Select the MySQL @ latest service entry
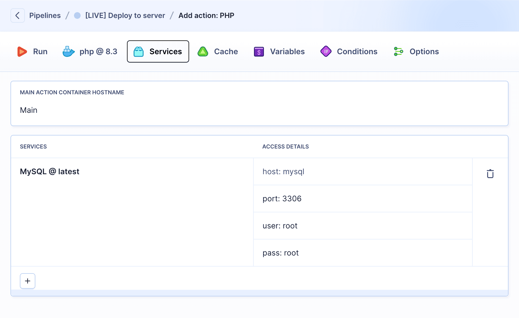This screenshot has height=318, width=519. 49,171
